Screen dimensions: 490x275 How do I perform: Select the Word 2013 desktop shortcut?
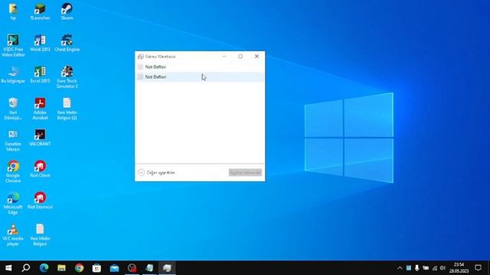coord(40,43)
